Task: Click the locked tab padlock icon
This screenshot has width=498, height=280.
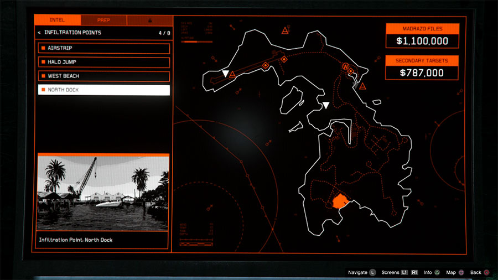Action: pyautogui.click(x=149, y=20)
